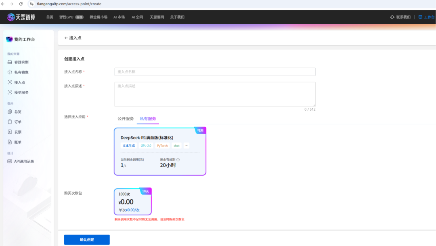Screen dimensions: 436x246
Task: Click the 总览 overview icon
Action: pyautogui.click(x=10, y=112)
